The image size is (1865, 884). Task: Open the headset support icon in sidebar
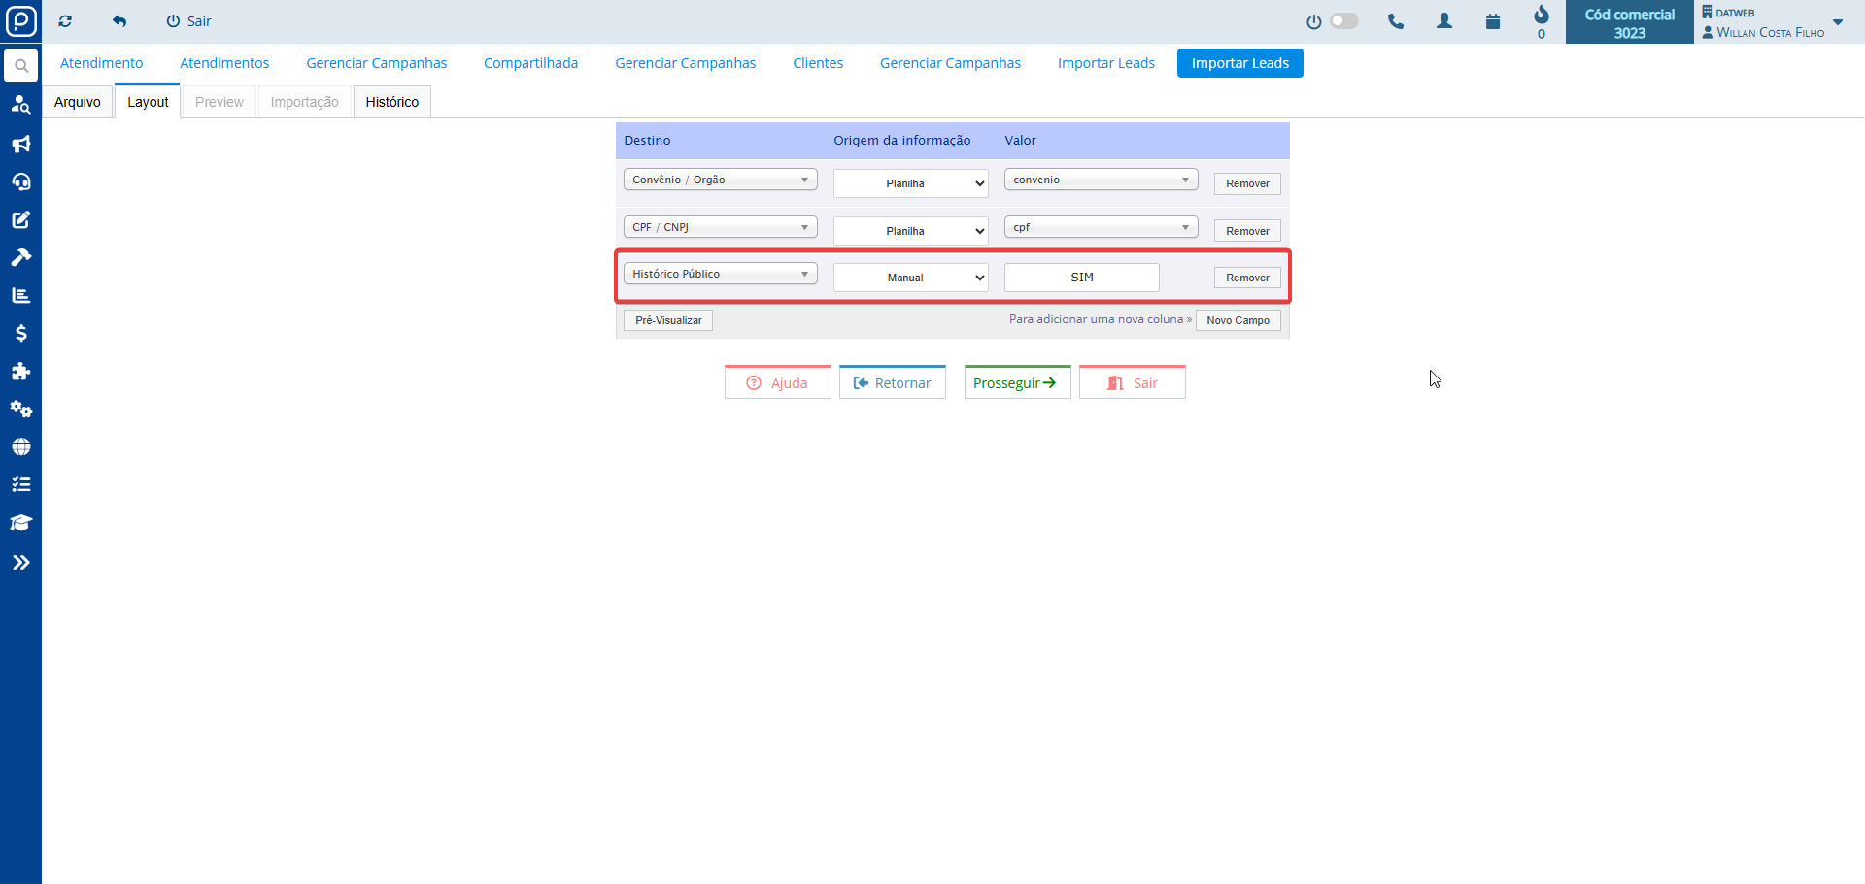point(20,181)
